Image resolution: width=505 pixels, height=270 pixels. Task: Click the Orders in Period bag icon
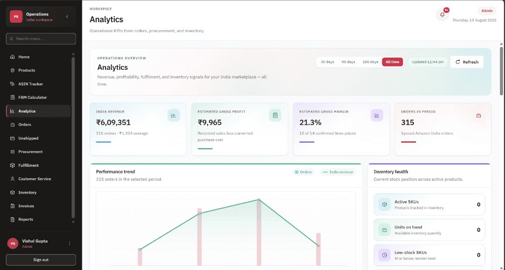(478, 116)
